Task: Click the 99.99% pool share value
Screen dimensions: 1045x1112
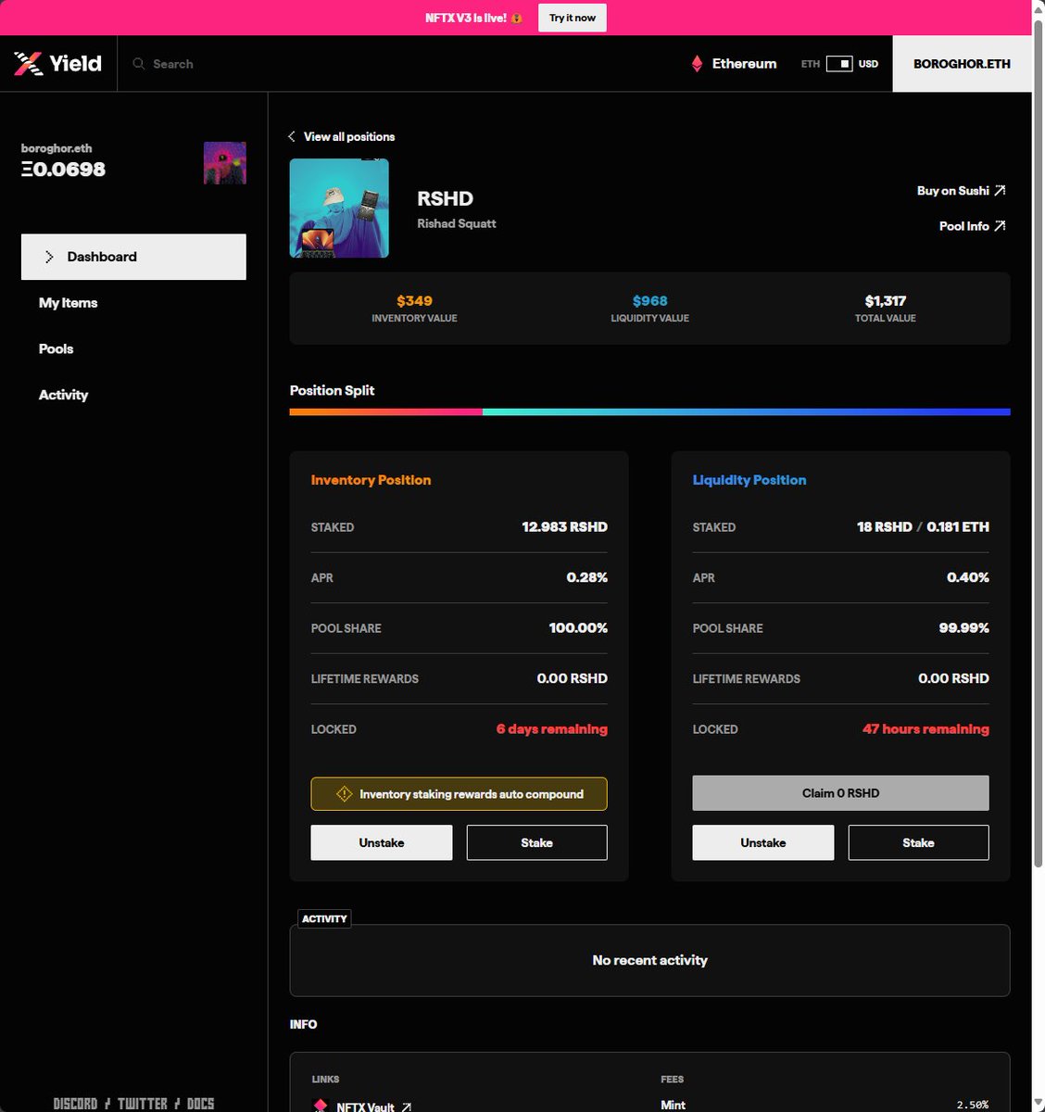Action: coord(964,628)
